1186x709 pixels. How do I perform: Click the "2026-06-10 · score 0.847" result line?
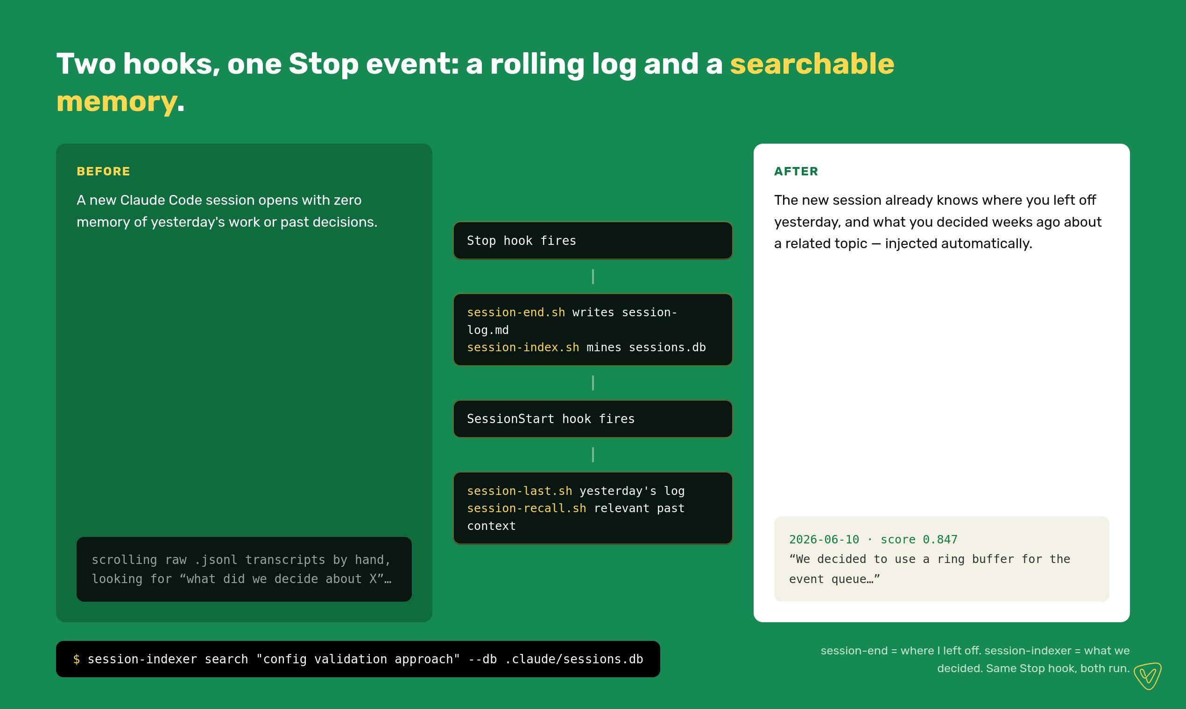[873, 539]
